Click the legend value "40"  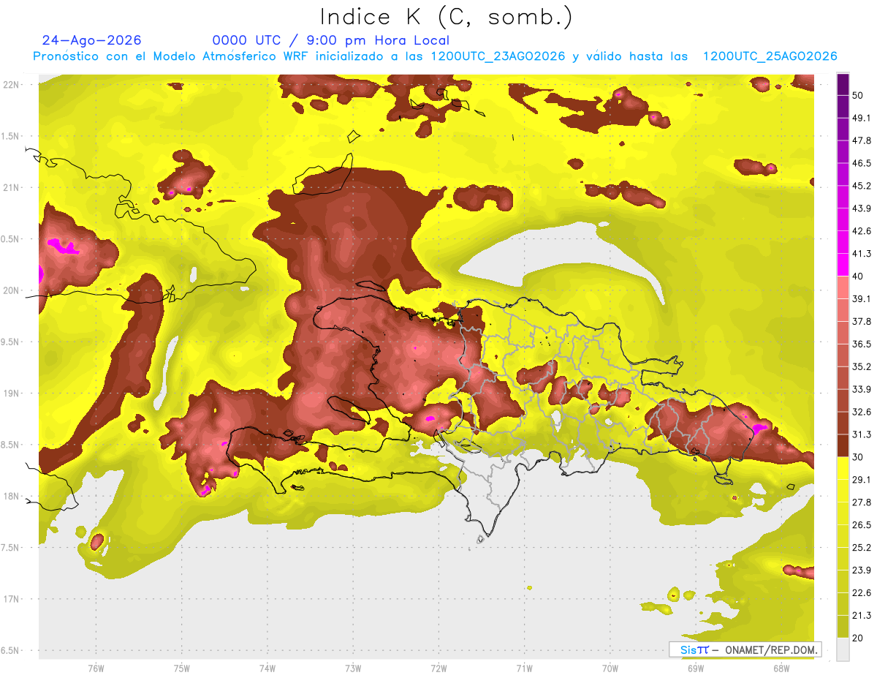(x=859, y=276)
